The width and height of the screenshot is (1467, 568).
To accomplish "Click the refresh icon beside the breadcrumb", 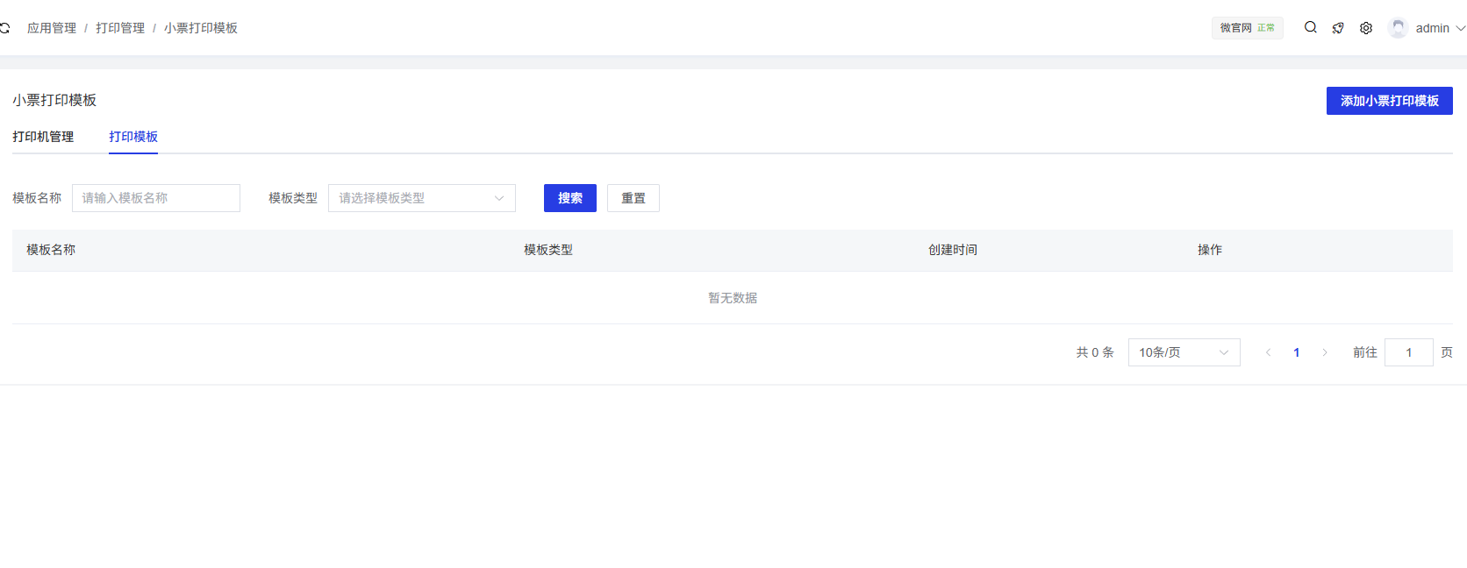I will [x=4, y=28].
